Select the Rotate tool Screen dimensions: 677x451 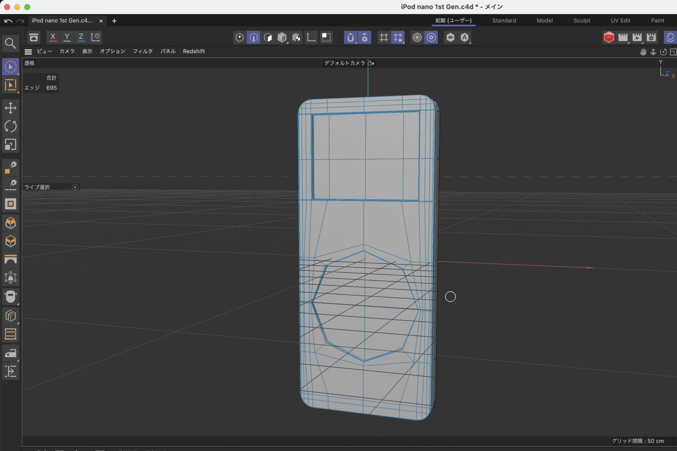(10, 126)
